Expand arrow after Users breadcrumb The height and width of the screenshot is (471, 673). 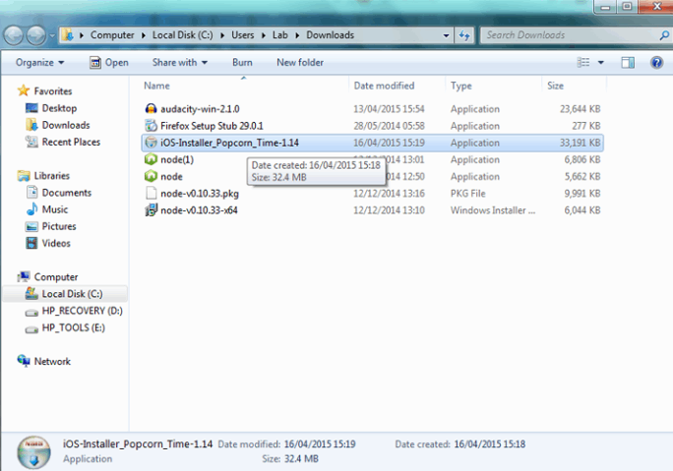point(263,35)
